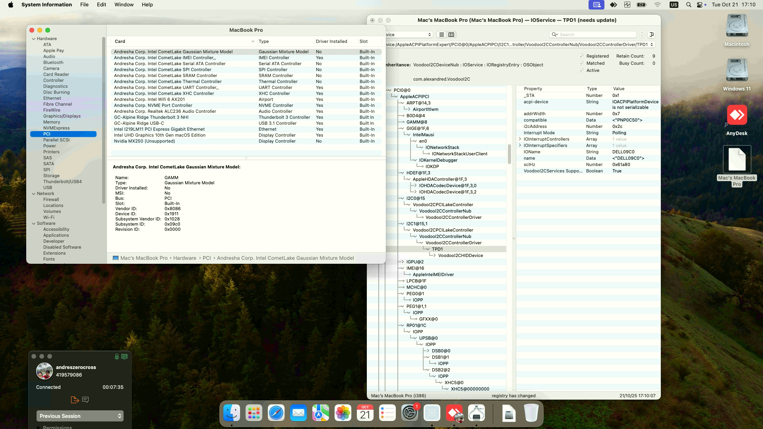Open AnyDesk file transfer icon
This screenshot has width=763, height=429.
74,400
